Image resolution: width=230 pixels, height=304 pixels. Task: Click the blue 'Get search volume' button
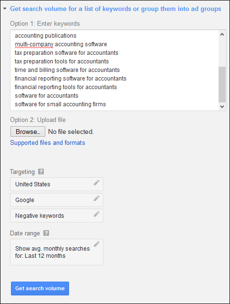40,288
